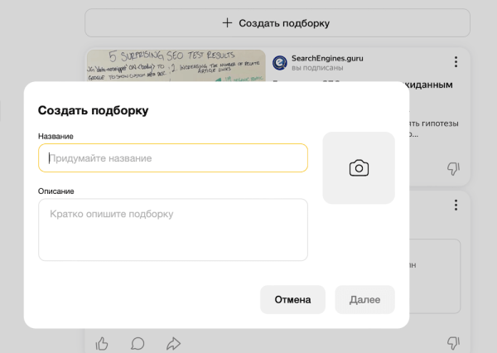Click into the Описание text area
Screen dimensions: 497x353
point(172,230)
